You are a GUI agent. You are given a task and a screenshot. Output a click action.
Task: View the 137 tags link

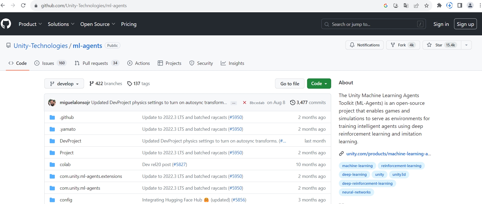[x=138, y=84]
